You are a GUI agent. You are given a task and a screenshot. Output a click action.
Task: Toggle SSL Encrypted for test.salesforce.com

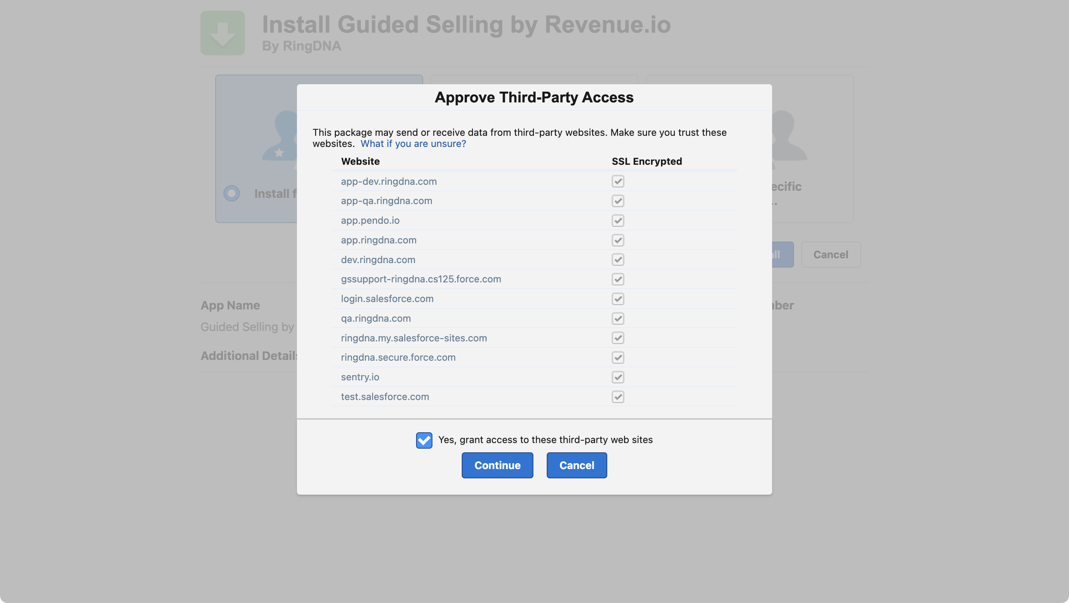click(x=618, y=397)
